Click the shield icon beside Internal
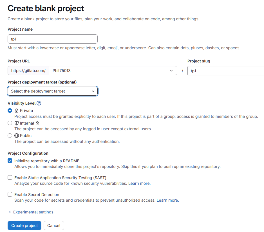Image resolution: width=264 pixels, height=232 pixels. [x=17, y=123]
